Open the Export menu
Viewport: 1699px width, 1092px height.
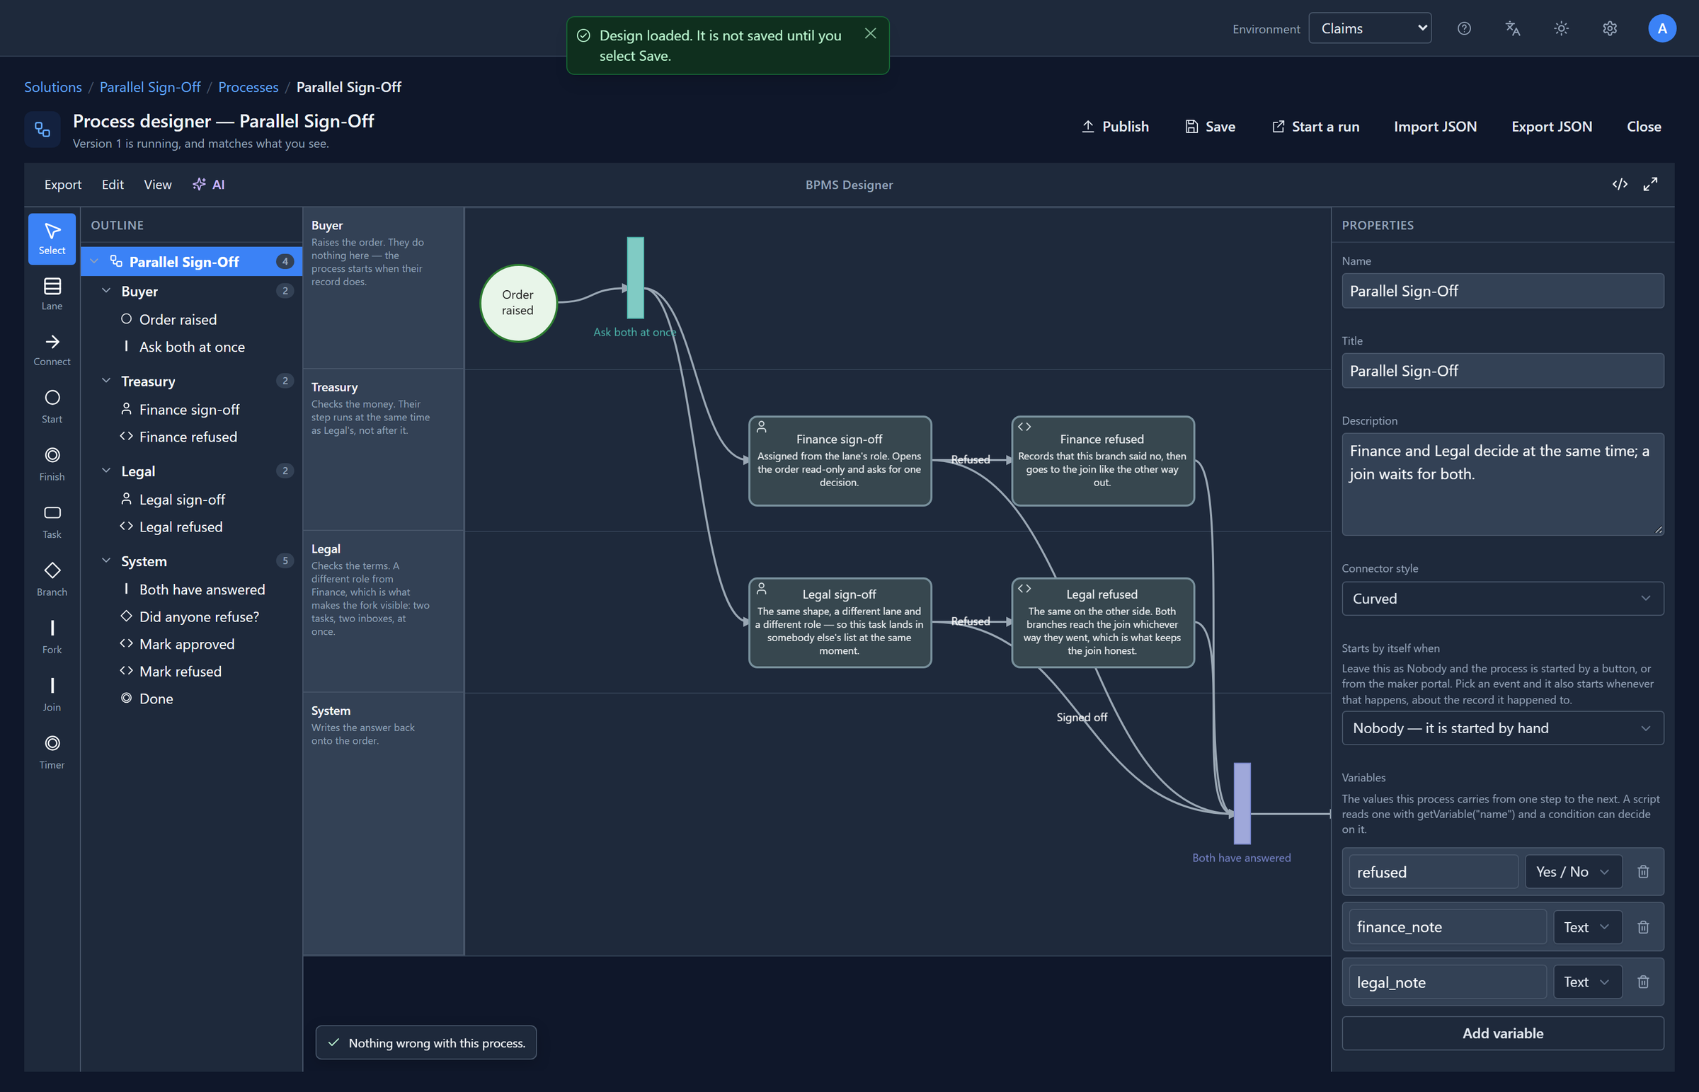pyautogui.click(x=62, y=185)
